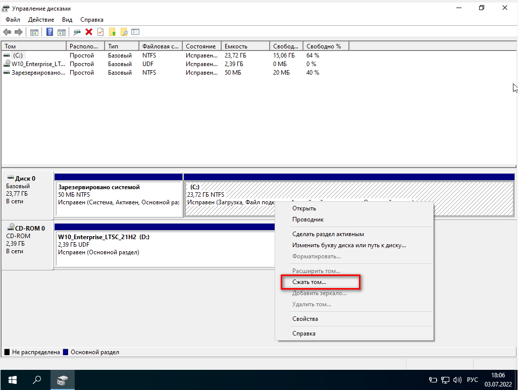Click the Том column header

tap(33, 46)
